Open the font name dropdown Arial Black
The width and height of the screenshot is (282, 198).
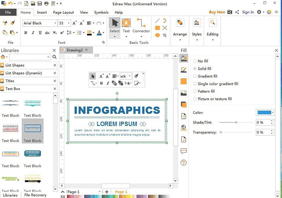(x=55, y=23)
